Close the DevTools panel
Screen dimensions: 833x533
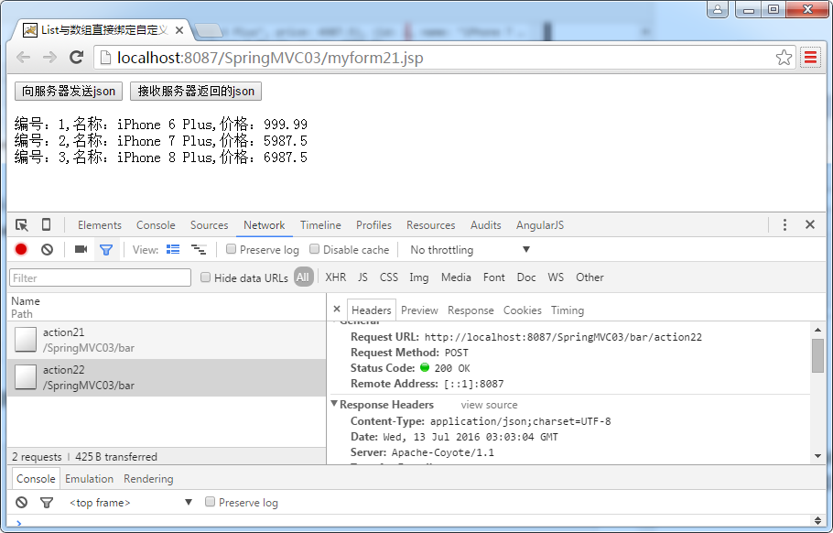pos(809,224)
